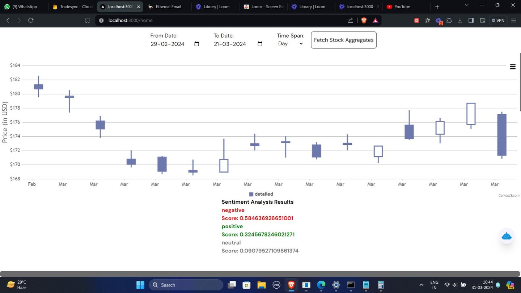521x293 pixels.
Task: Open Microsoft Store from the taskbar
Action: tap(247, 285)
